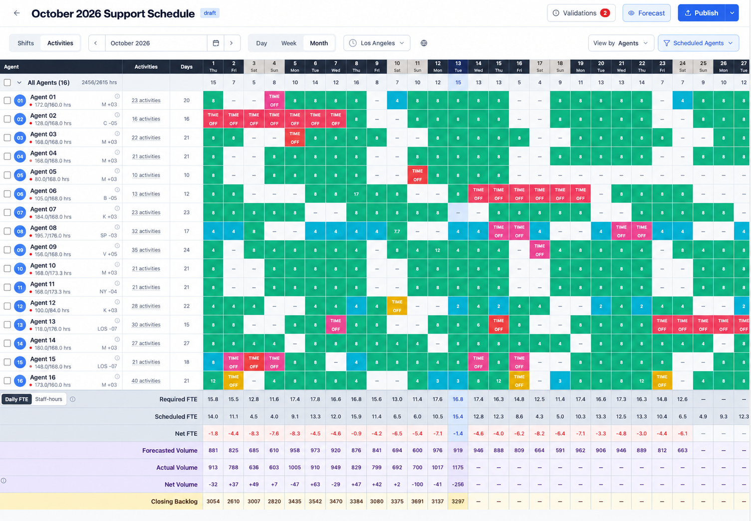The image size is (751, 521).
Task: Click the October 2026 date field
Action: tap(156, 43)
